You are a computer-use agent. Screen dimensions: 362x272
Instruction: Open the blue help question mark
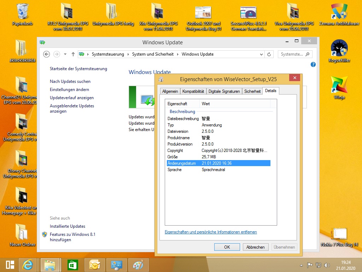[313, 64]
